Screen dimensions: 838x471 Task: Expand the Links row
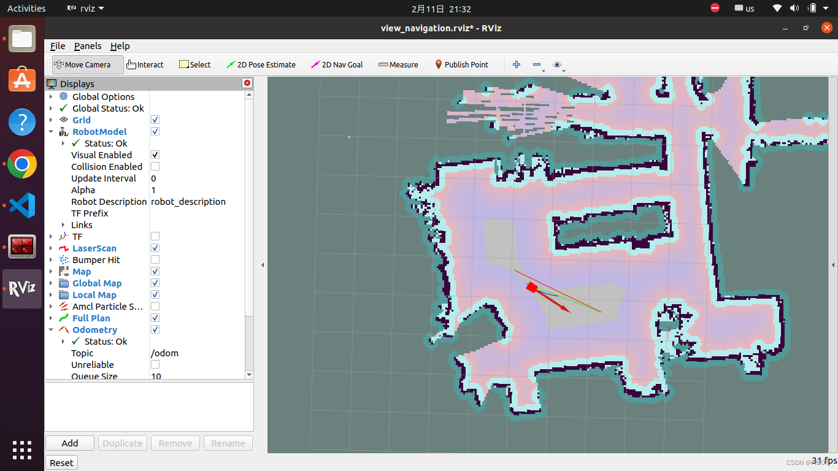coord(63,224)
